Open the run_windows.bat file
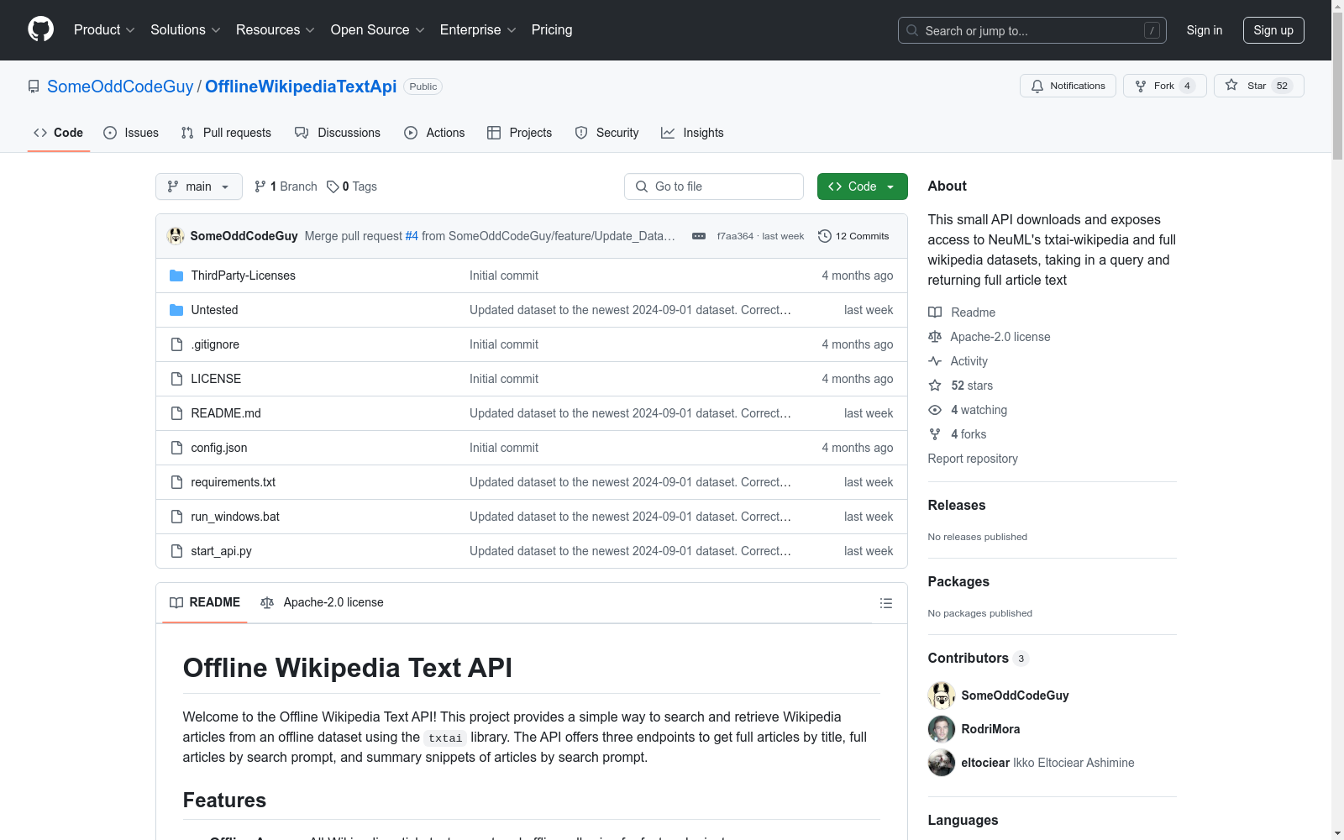1344x840 pixels. (235, 517)
